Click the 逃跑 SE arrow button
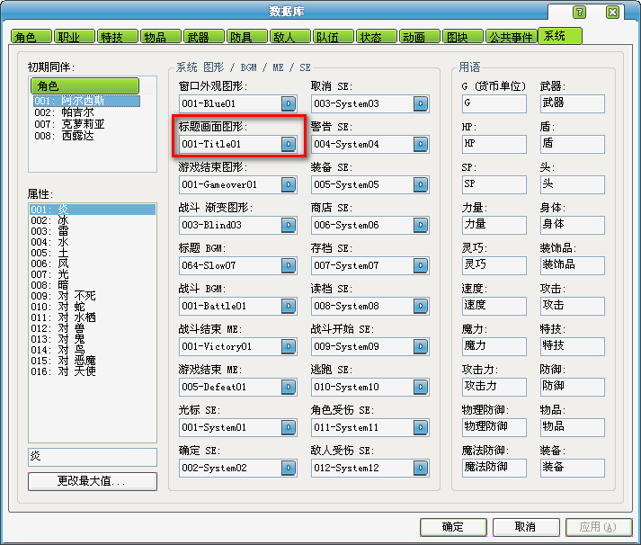This screenshot has height=545, width=641. (420, 387)
